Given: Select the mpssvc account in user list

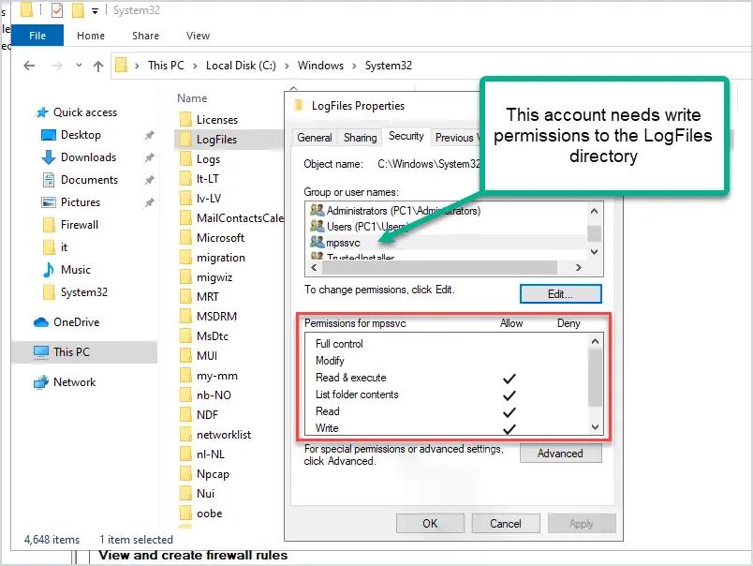Looking at the screenshot, I should 343,243.
